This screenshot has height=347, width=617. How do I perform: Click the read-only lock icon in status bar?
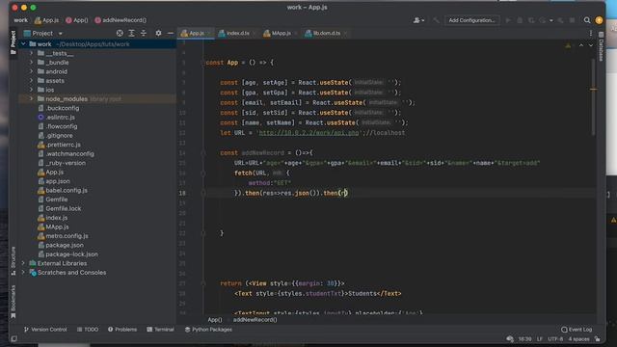tap(598, 338)
